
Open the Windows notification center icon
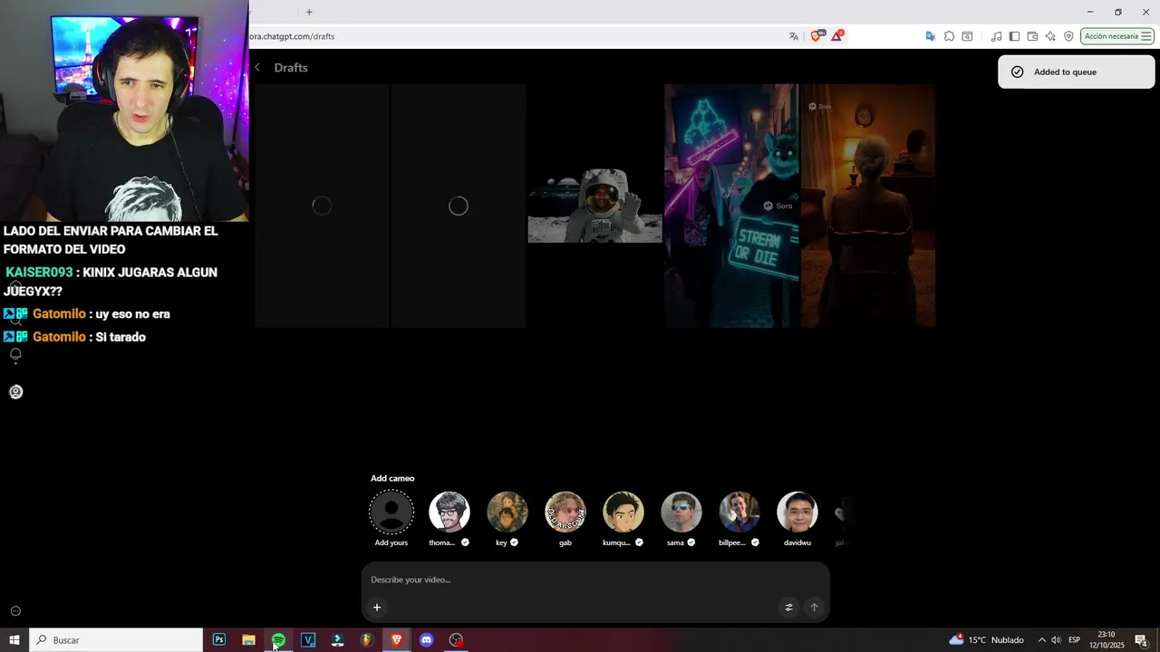pyautogui.click(x=1142, y=640)
